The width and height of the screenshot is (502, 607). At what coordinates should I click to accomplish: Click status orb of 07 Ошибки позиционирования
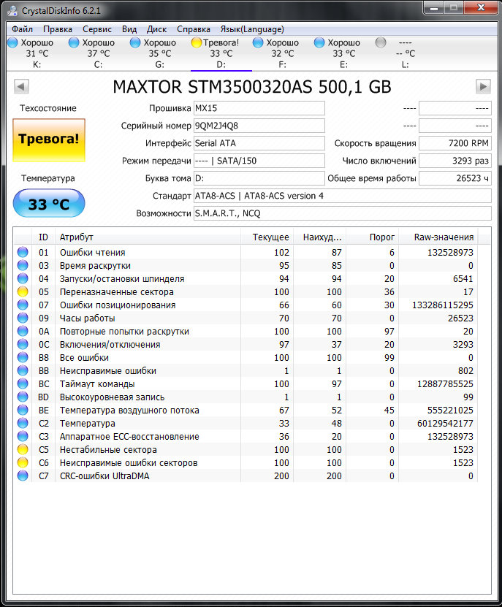pos(23,305)
